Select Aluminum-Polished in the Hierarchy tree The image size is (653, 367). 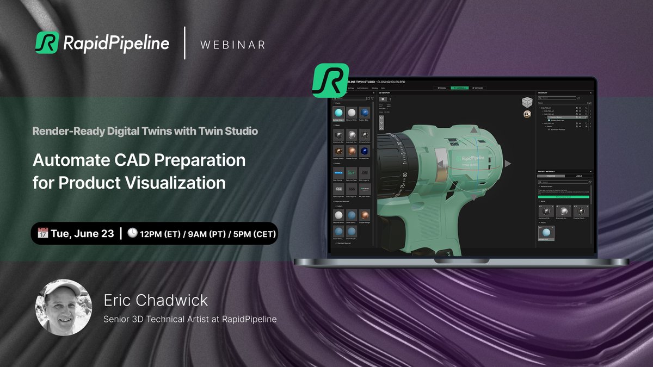tap(558, 129)
